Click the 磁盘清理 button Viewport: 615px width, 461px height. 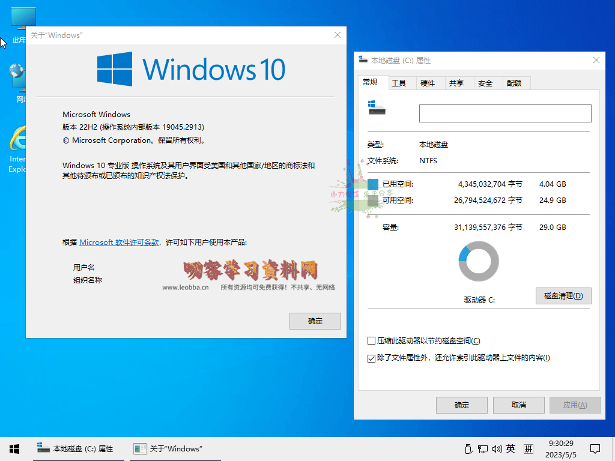(x=563, y=295)
